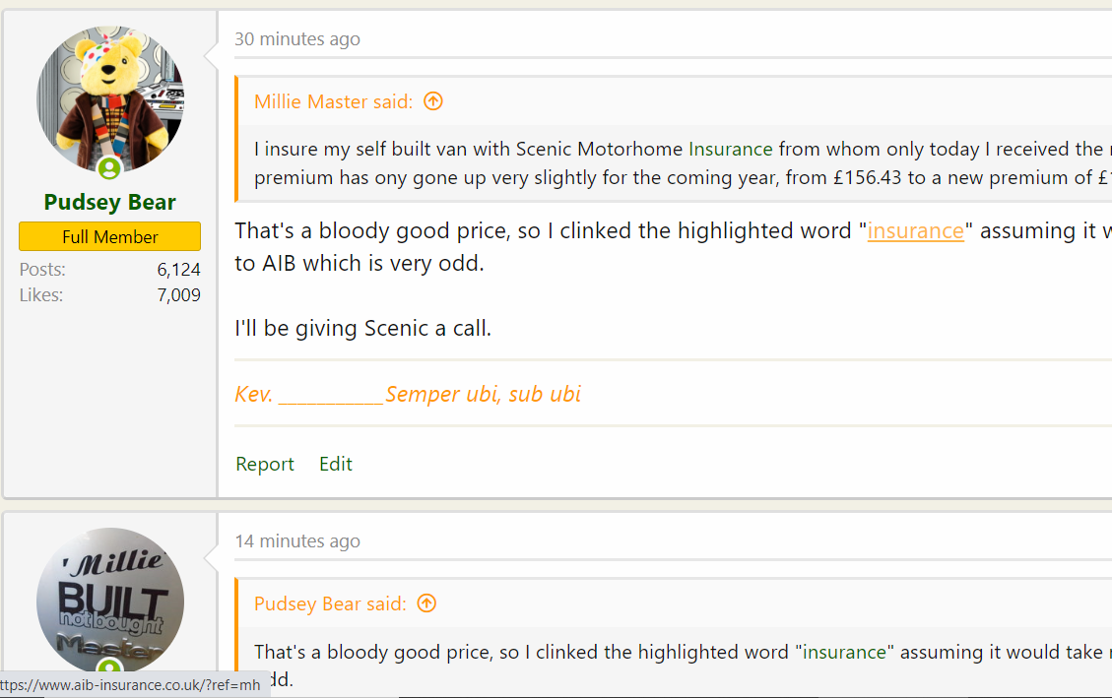This screenshot has width=1112, height=698.
Task: Click green "Insurance" link in Millie's quote
Action: 730,150
